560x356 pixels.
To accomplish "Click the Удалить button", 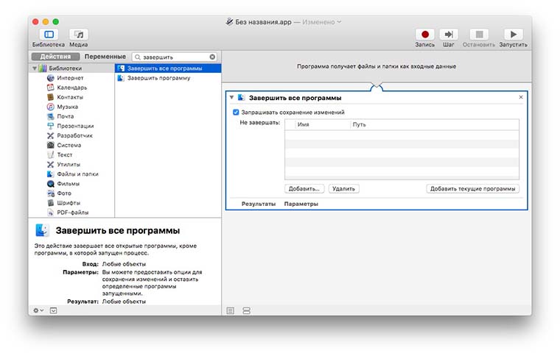I will (x=343, y=189).
